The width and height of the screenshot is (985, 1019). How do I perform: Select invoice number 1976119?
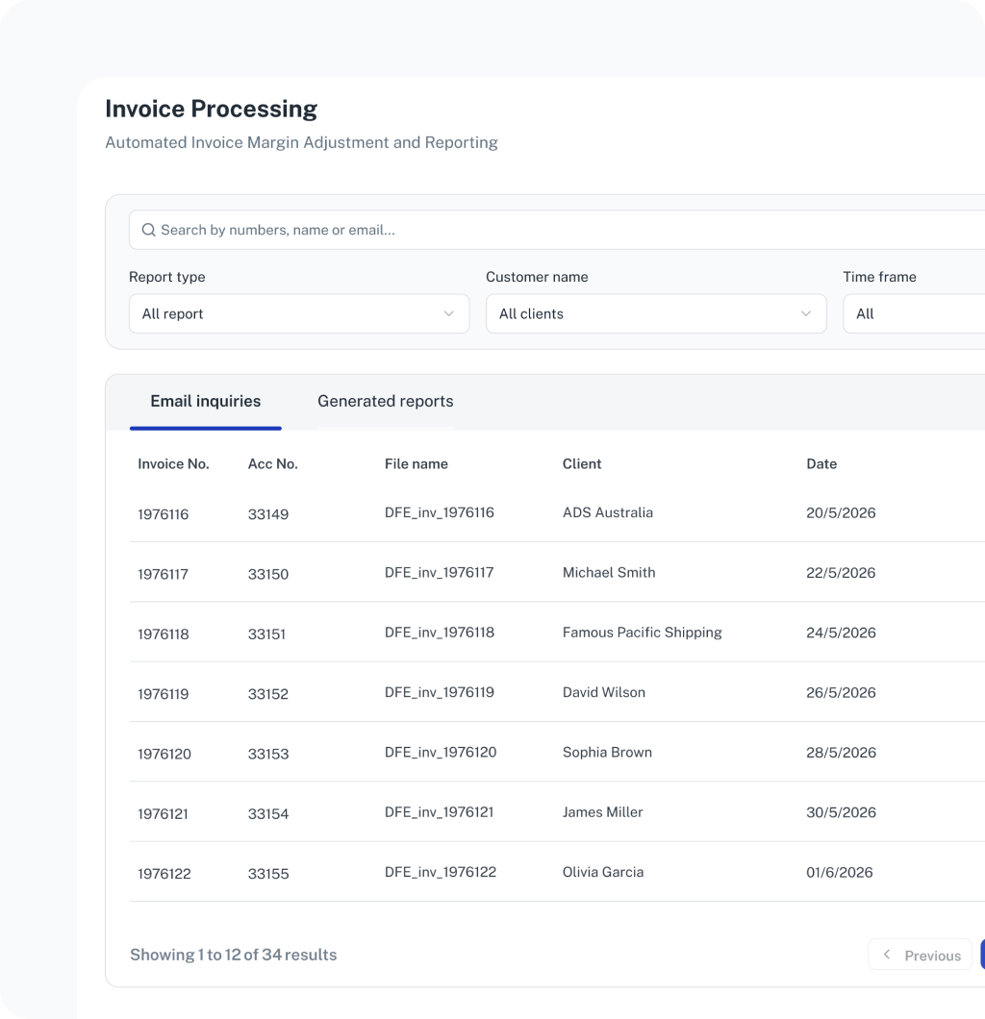coord(164,694)
